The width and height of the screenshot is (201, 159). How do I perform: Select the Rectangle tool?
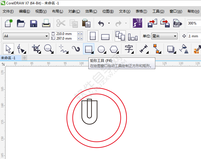89,49
